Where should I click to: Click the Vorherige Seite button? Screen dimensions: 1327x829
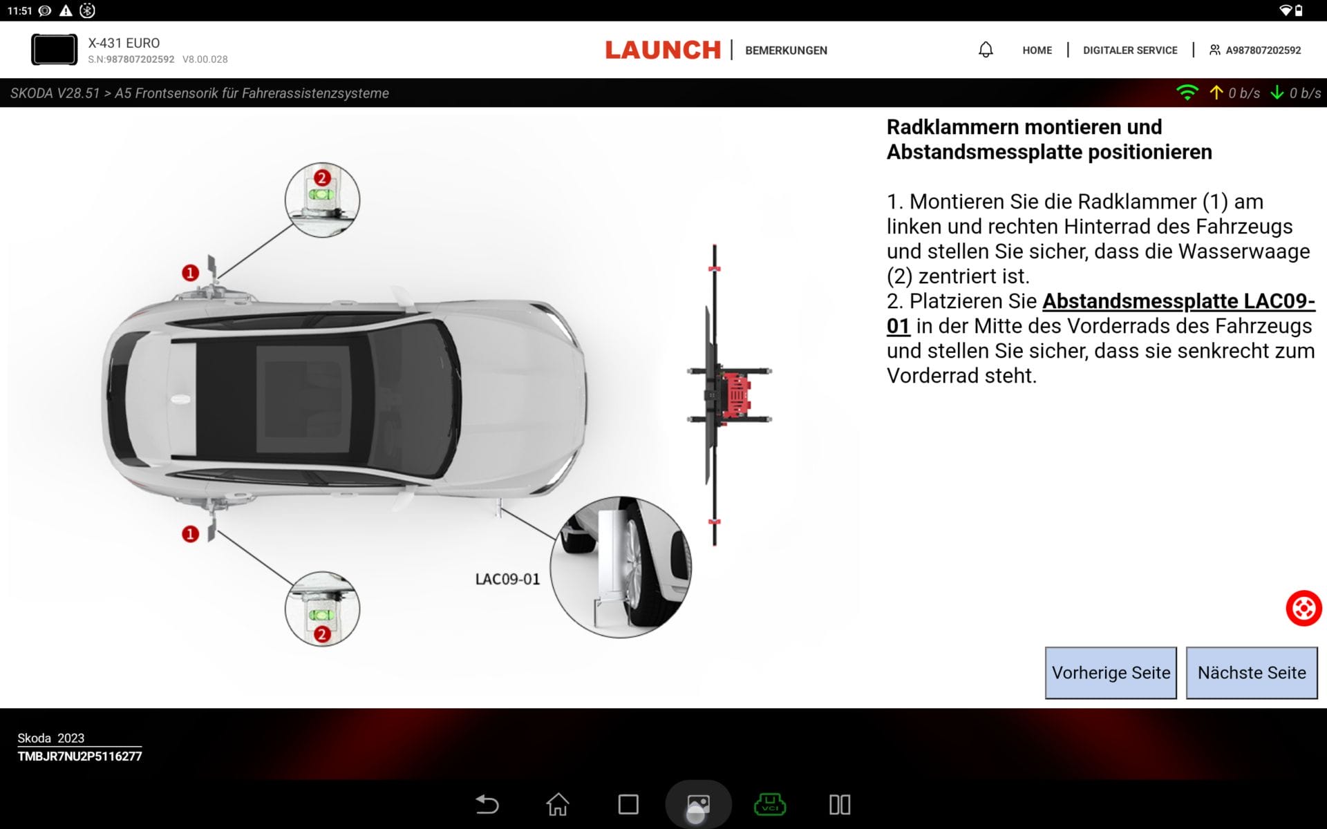pyautogui.click(x=1111, y=672)
